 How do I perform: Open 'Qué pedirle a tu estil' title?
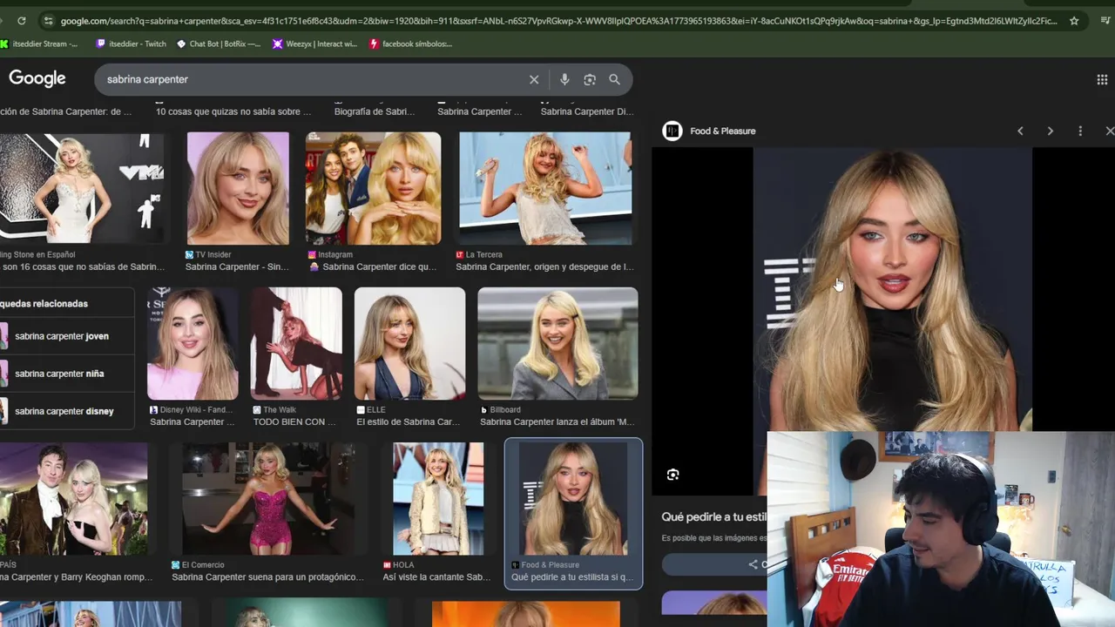tap(713, 517)
